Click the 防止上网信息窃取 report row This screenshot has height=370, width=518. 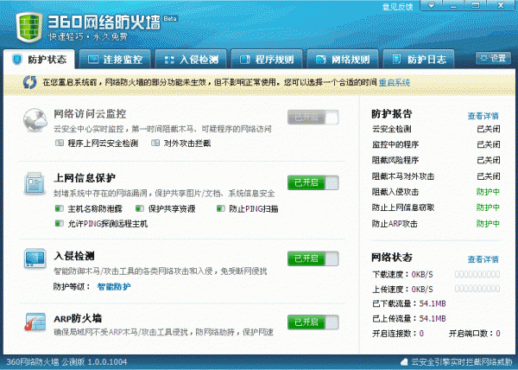[x=436, y=207]
